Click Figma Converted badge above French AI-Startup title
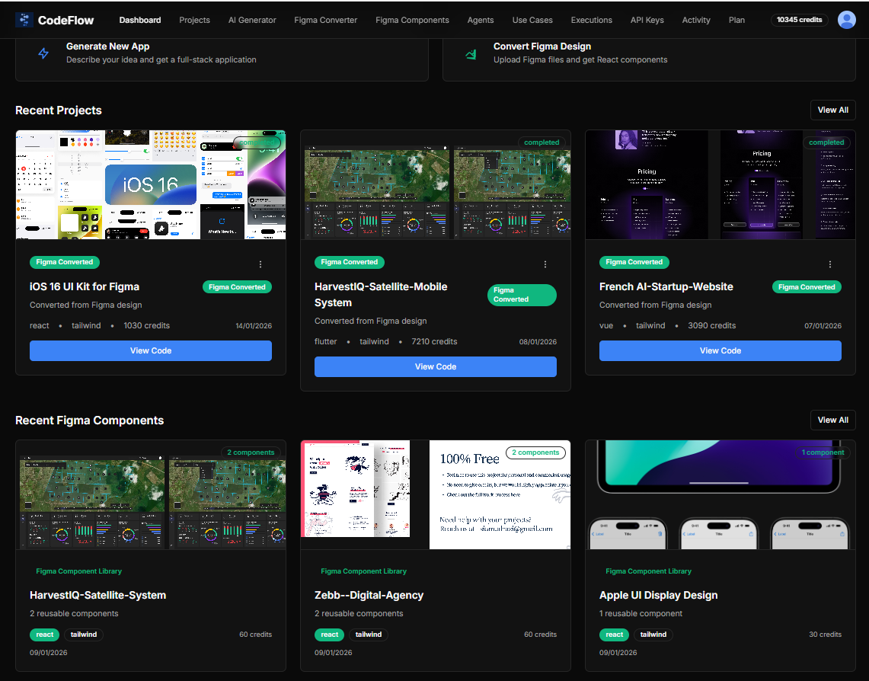The image size is (869, 681). pos(634,262)
